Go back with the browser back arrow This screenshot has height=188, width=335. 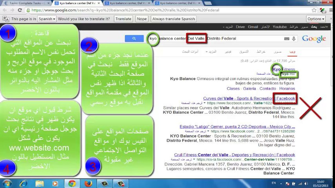[5, 10]
